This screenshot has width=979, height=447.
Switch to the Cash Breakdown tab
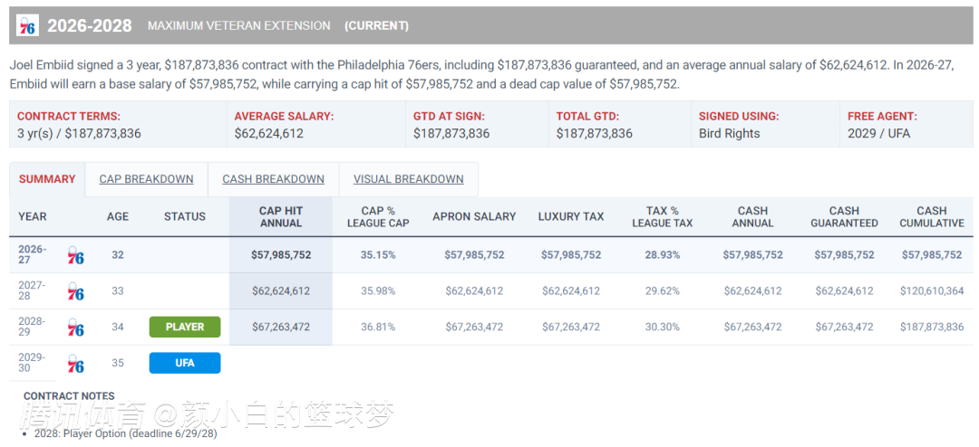[x=274, y=179]
